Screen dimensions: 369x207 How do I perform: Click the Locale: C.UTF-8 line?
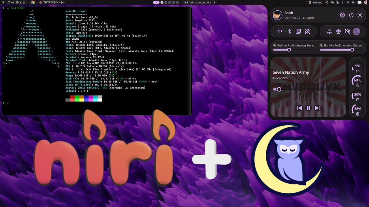[x=77, y=91]
